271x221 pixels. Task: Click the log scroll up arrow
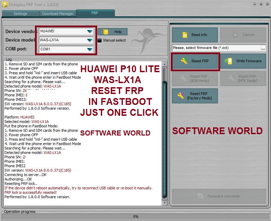click(164, 64)
